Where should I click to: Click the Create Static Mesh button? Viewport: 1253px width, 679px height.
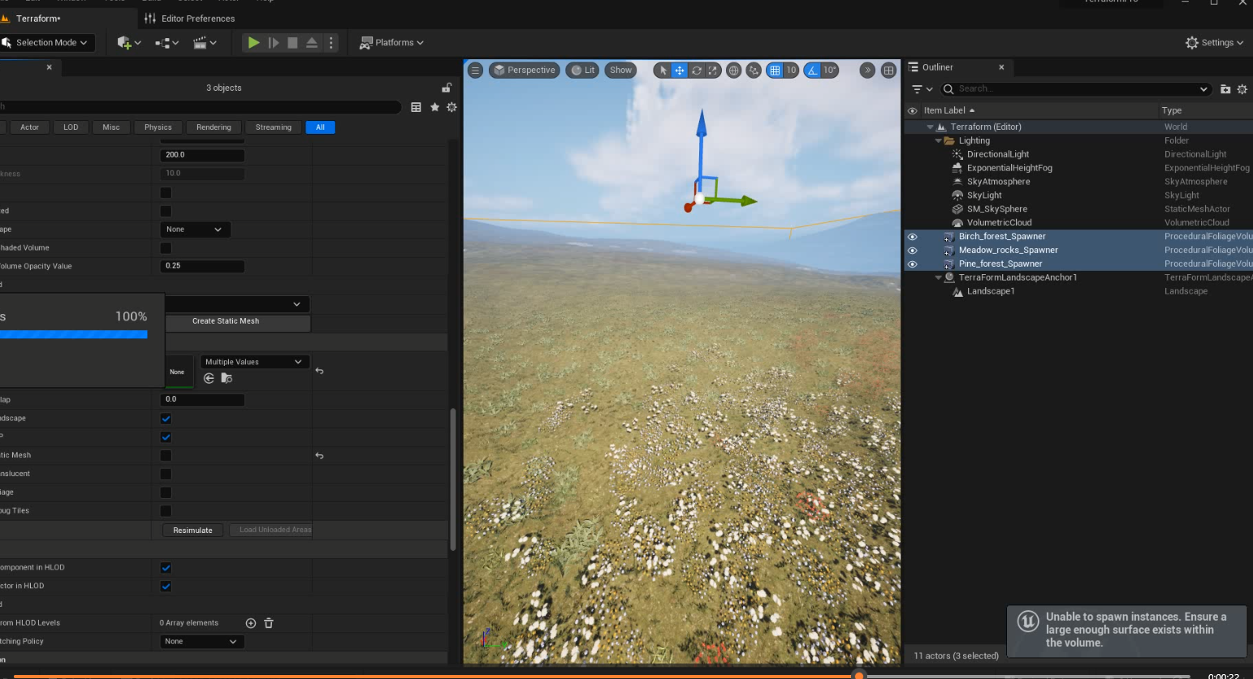[x=237, y=321]
